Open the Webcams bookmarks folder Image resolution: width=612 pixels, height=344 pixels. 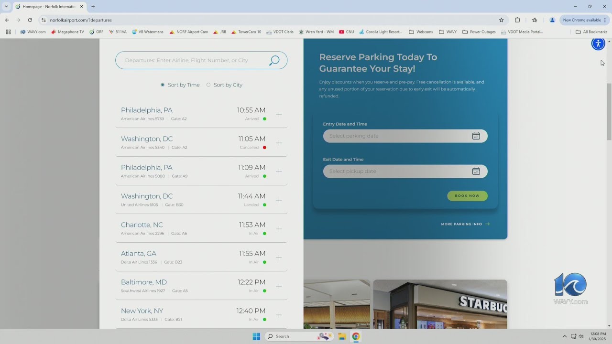point(421,32)
